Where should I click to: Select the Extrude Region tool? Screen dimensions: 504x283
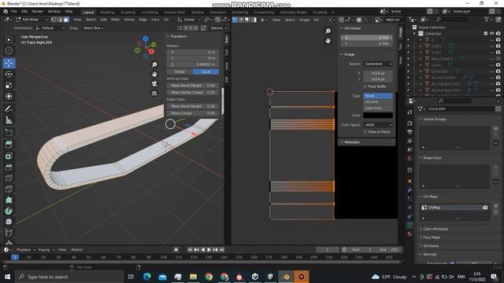point(9,145)
